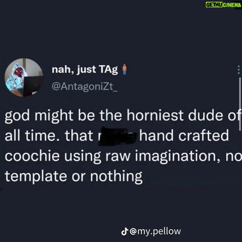Click the @my.pellow TikTok username
The width and height of the screenshot is (242, 242).
[155, 231]
